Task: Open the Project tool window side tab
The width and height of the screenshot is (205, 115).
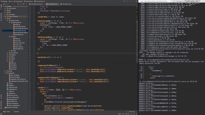Action: pos(1,7)
